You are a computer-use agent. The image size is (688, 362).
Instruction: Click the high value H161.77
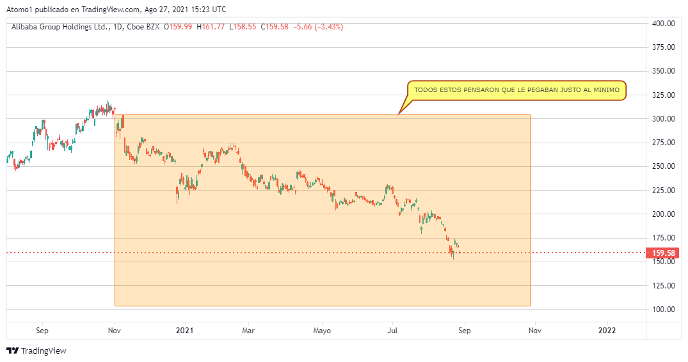[211, 27]
